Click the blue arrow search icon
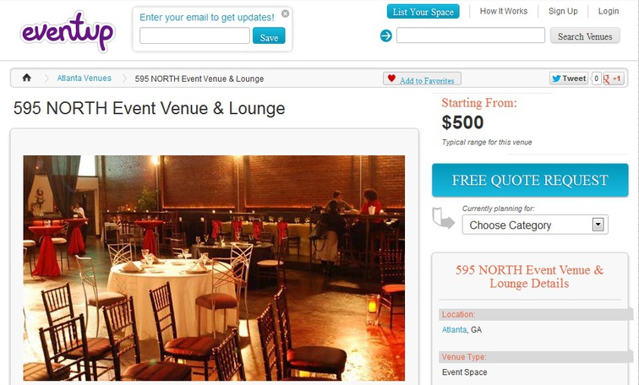Screen dimensions: 639x385 pyautogui.click(x=386, y=35)
